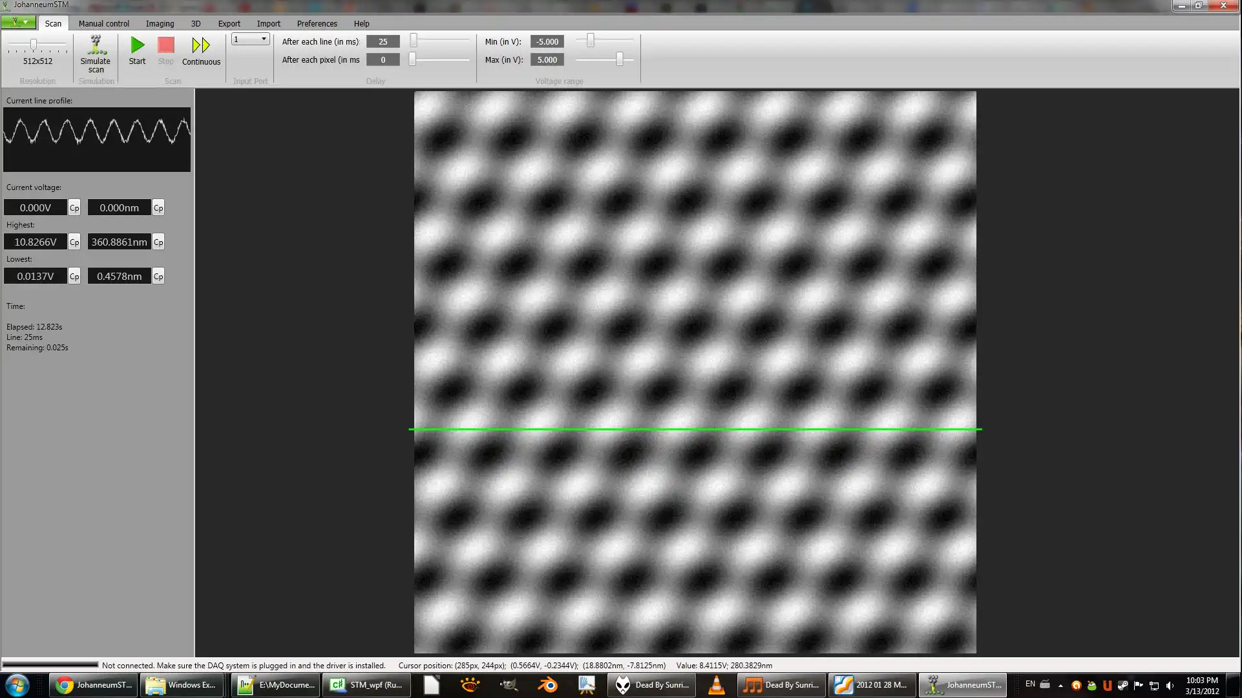Click the 0.4578nm lowest value
The width and height of the screenshot is (1242, 698).
pos(120,276)
